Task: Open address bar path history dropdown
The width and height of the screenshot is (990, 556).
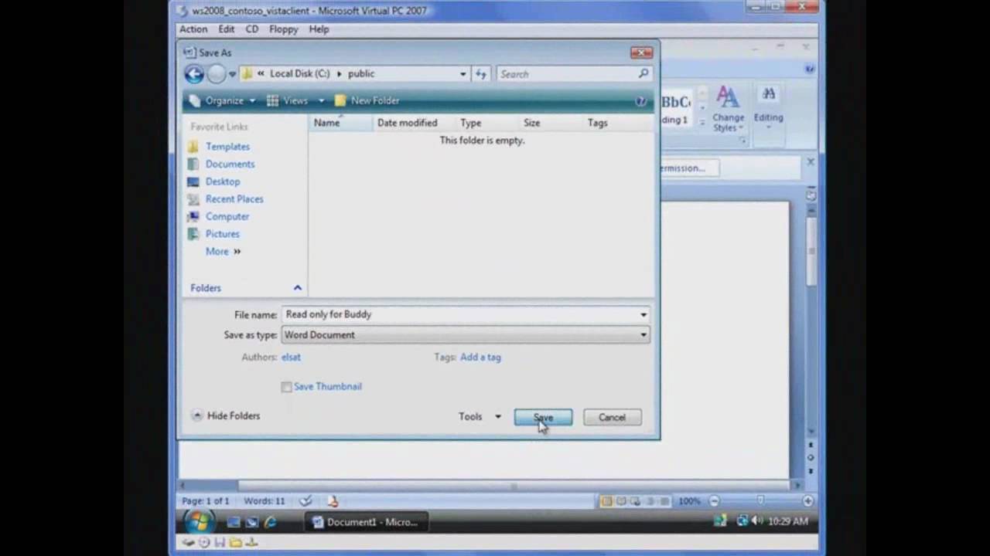Action: 463,74
